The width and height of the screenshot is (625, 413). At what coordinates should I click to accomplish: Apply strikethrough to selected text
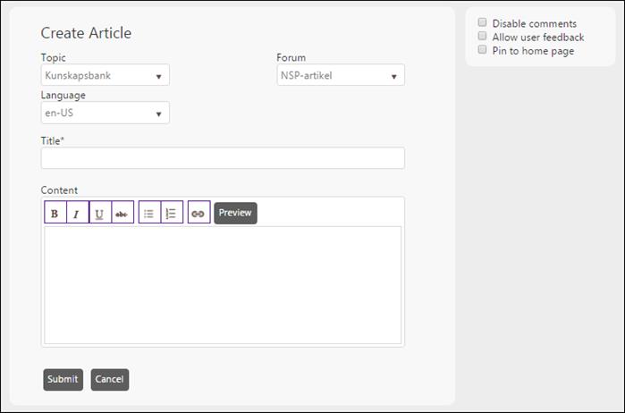tap(122, 214)
